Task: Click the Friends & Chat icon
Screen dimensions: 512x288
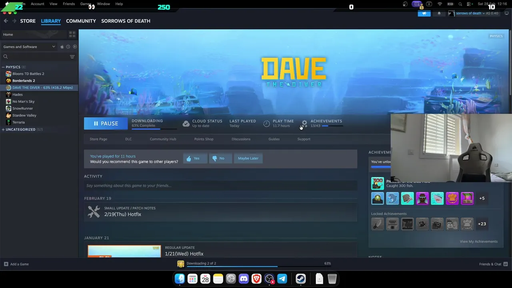Action: pos(506,264)
